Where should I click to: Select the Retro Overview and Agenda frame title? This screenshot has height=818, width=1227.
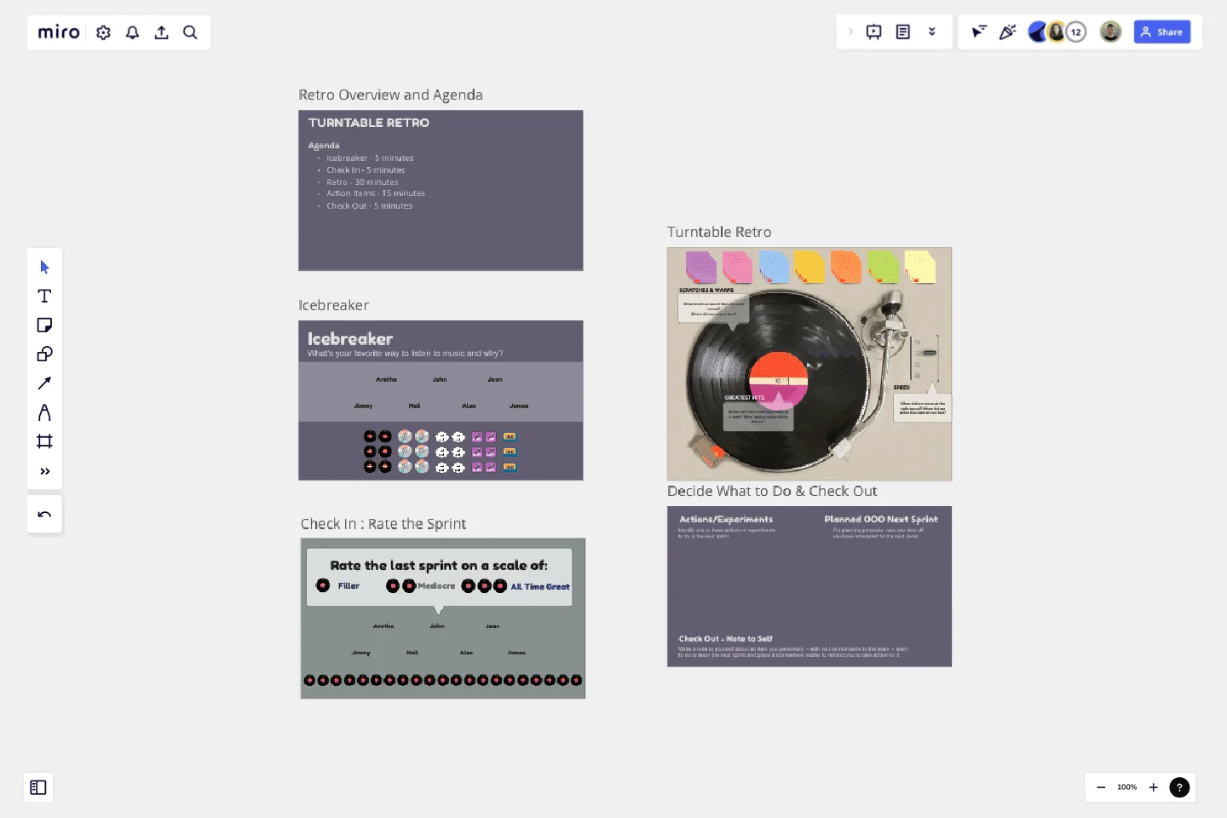coord(390,95)
